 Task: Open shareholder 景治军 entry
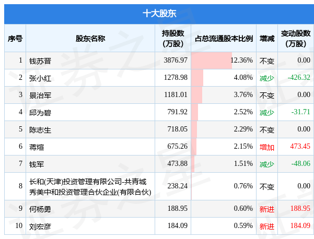pyautogui.click(x=40, y=95)
